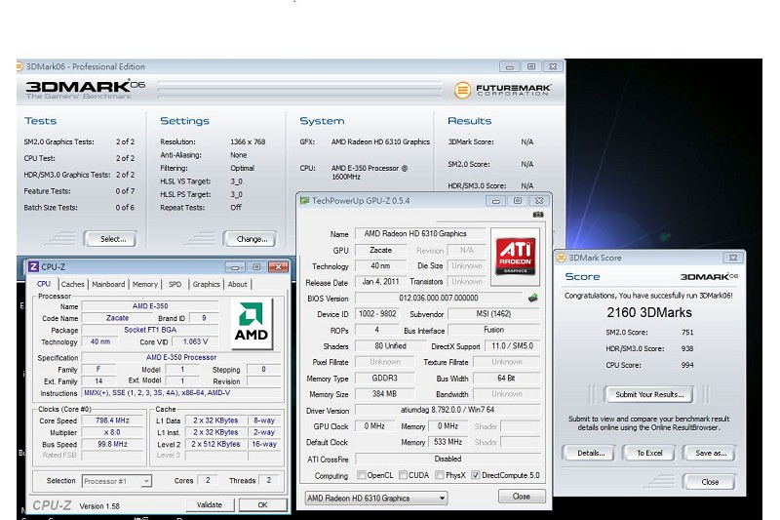Switch to the Caches tab in CPU-Z
This screenshot has width=780, height=520.
tap(72, 284)
